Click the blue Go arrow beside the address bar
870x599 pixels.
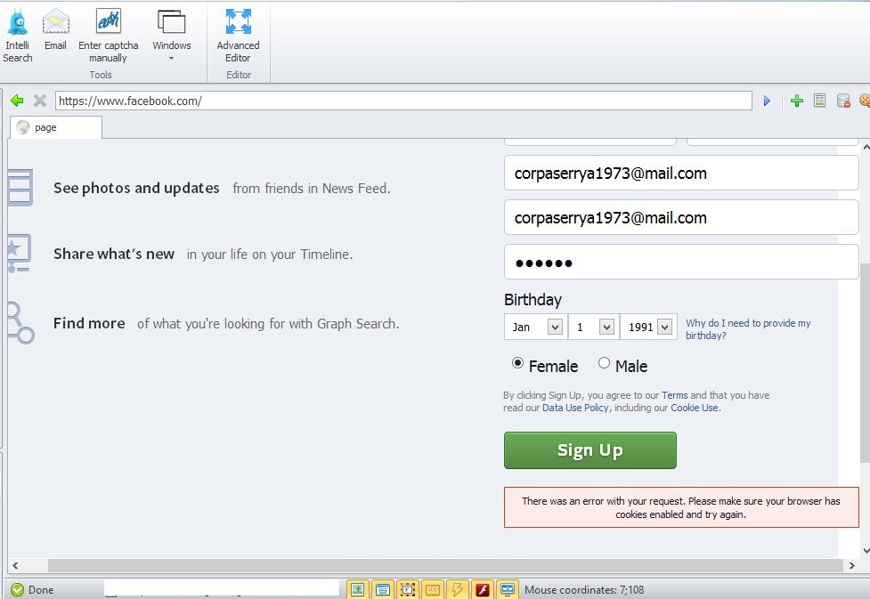click(767, 101)
